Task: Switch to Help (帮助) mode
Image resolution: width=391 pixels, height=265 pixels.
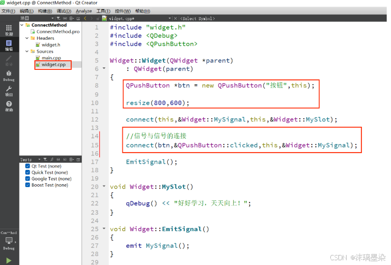Action: coord(9,106)
